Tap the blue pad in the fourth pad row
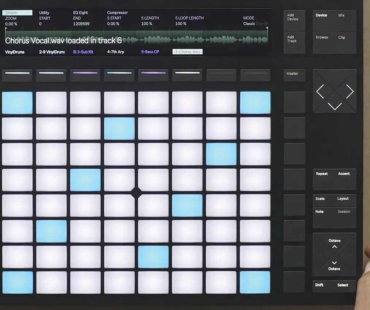The height and width of the screenshot is (310, 370). [x=85, y=180]
